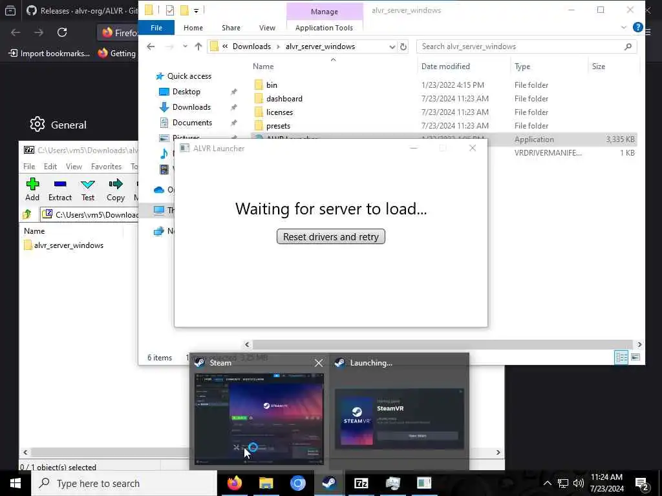Sort by the Size column header

pos(598,67)
